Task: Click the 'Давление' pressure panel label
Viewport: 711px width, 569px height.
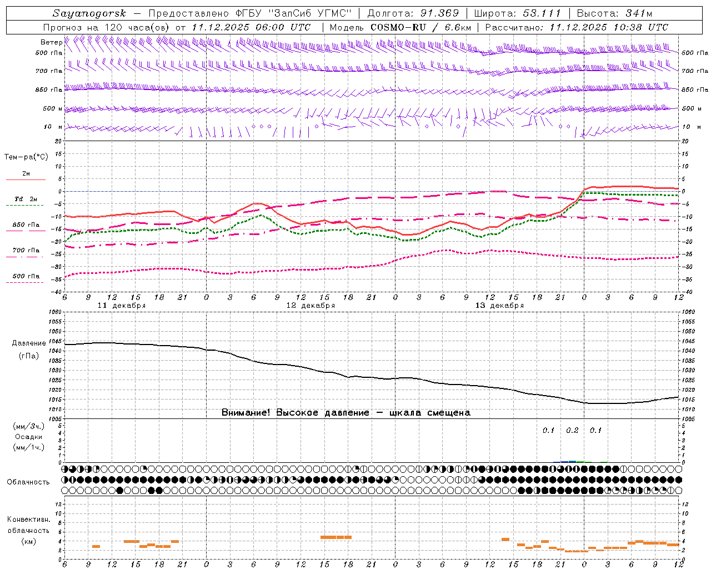Action: pos(29,343)
